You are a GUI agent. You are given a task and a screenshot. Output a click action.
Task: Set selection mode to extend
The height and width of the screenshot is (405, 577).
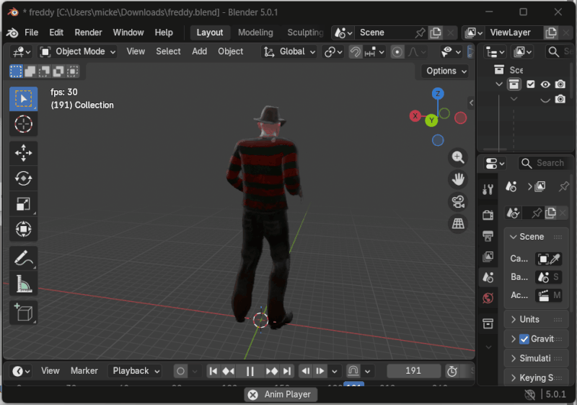[x=30, y=71]
